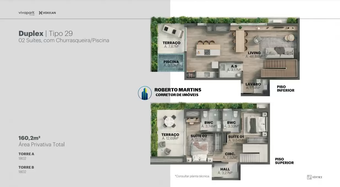Select the Piso Inferior floor label
Screen dimensions: 340x187
[x=285, y=89]
